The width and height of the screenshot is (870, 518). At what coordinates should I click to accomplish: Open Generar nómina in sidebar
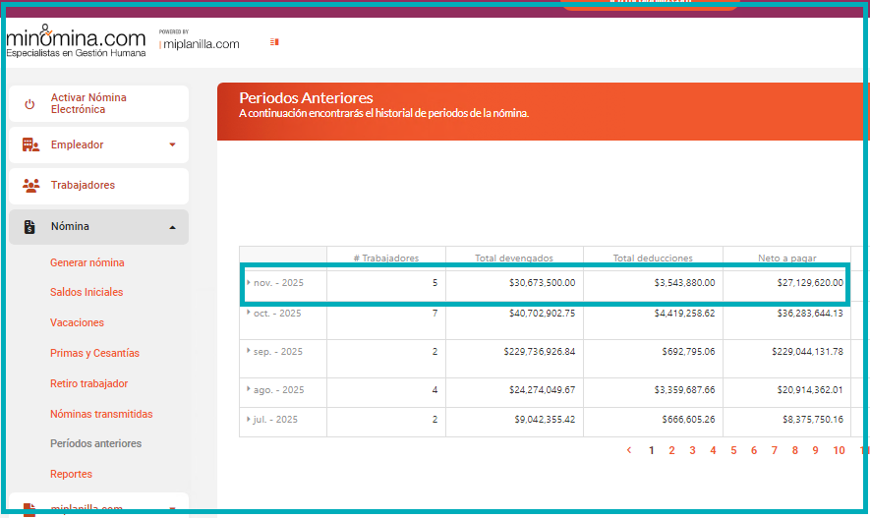point(87,262)
